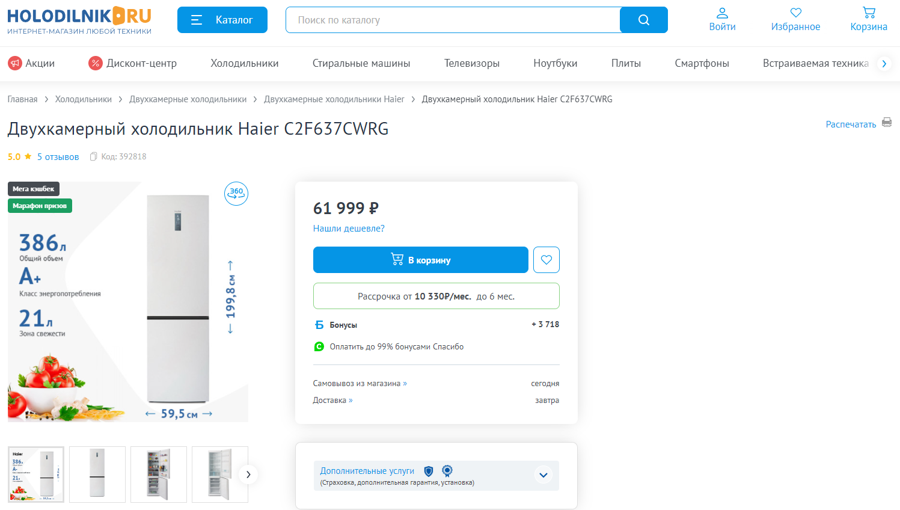Image resolution: width=900 pixels, height=510 pixels.
Task: Click the magnifier search button
Action: click(x=644, y=20)
